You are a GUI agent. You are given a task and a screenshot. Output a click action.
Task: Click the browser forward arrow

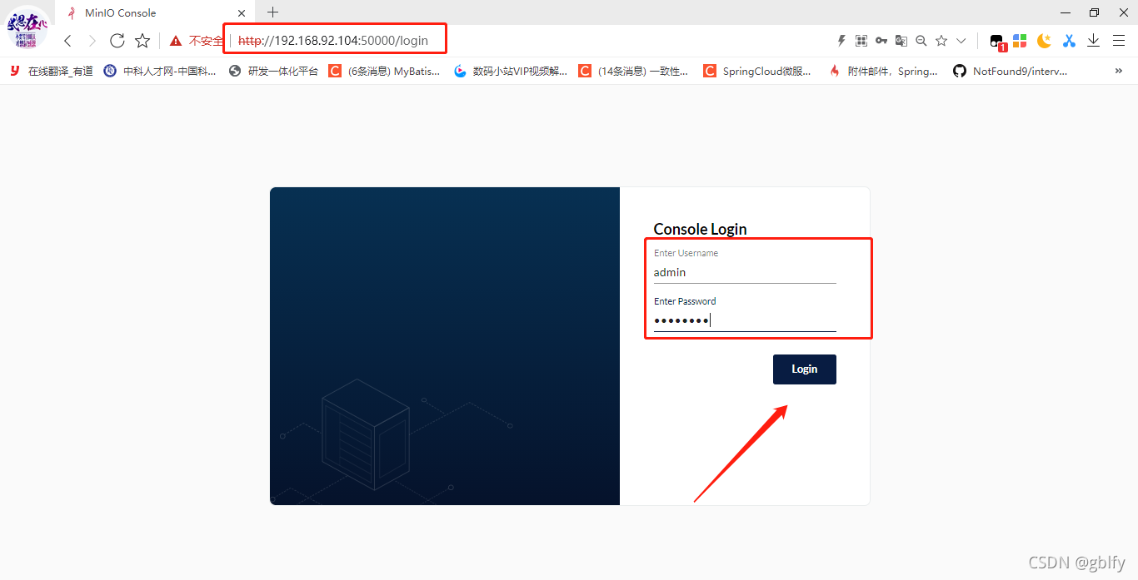click(92, 41)
